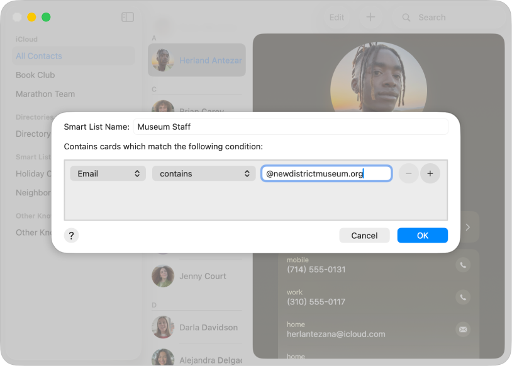The height and width of the screenshot is (368, 512).
Task: Select Herland Antezana's contact photo
Action: coord(163,60)
